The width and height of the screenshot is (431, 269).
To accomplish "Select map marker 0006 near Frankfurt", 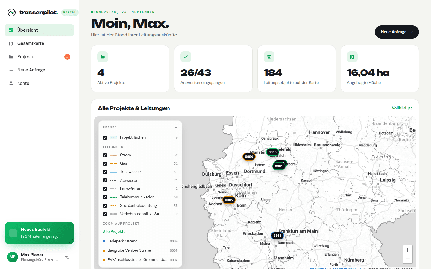I will [277, 236].
